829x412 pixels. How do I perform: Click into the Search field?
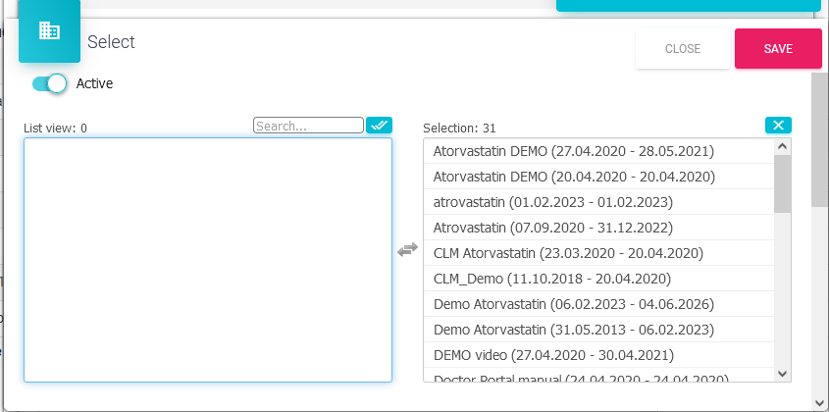308,126
